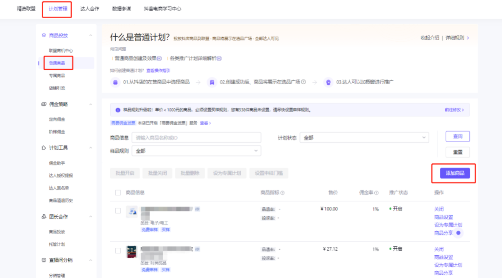Toggle the select-all checkbox in table header

click(x=118, y=192)
